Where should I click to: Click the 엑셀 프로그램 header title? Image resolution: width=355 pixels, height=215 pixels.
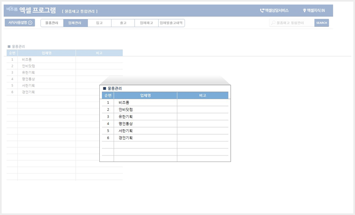[37, 10]
